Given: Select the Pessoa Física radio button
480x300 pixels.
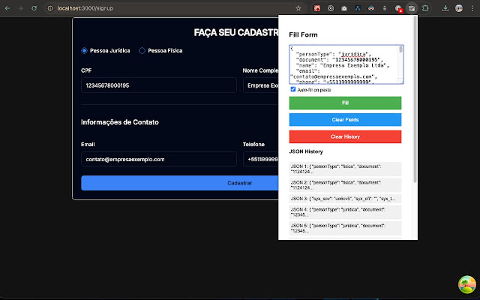Looking at the screenshot, I should 141,50.
